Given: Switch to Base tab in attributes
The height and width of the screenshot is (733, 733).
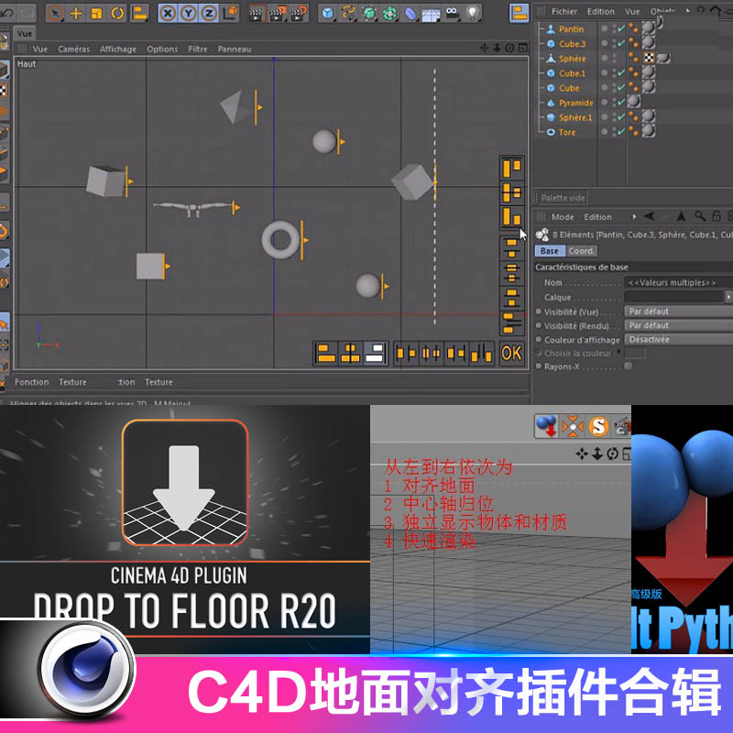Looking at the screenshot, I should pyautogui.click(x=549, y=251).
